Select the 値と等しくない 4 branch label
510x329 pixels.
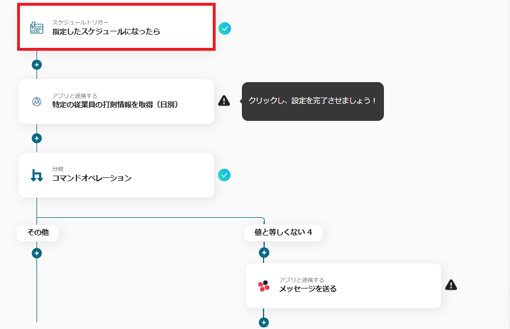(283, 233)
